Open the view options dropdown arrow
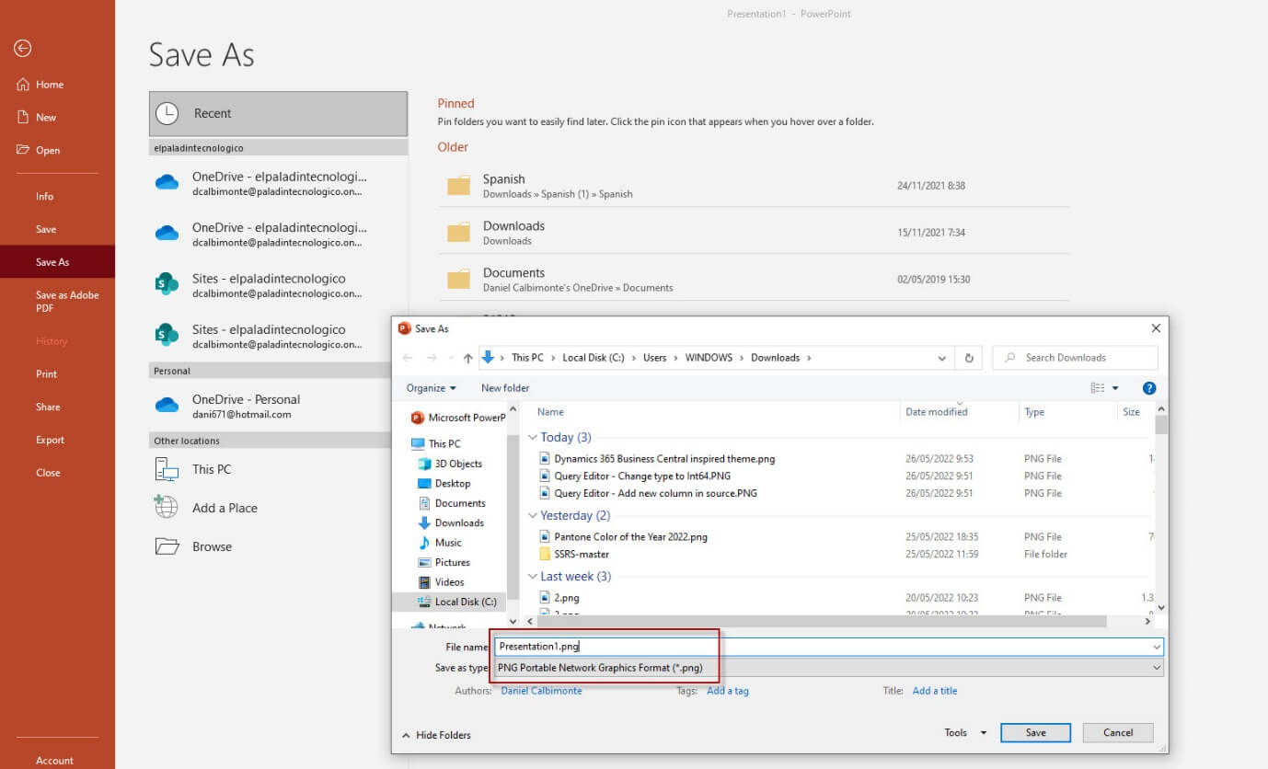Image resolution: width=1268 pixels, height=769 pixels. (1115, 388)
